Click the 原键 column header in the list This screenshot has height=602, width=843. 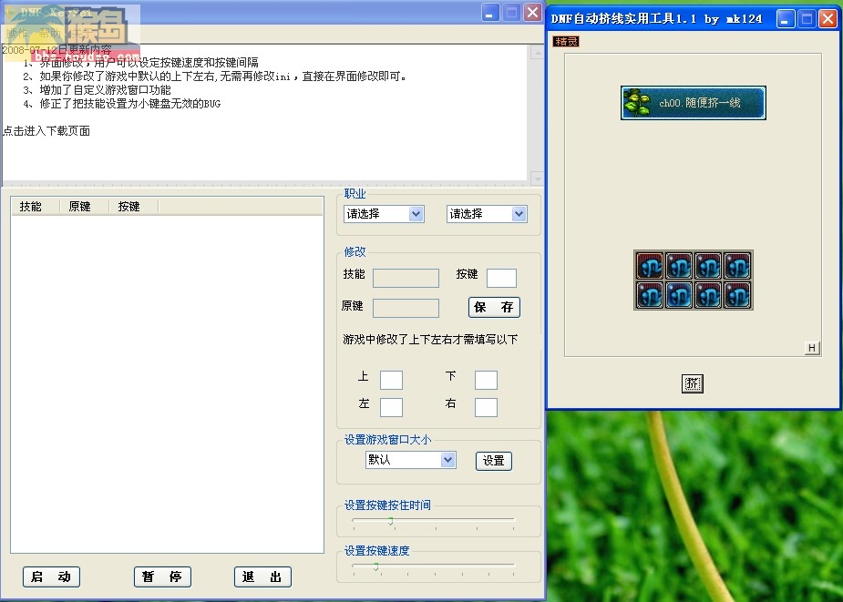pyautogui.click(x=85, y=207)
